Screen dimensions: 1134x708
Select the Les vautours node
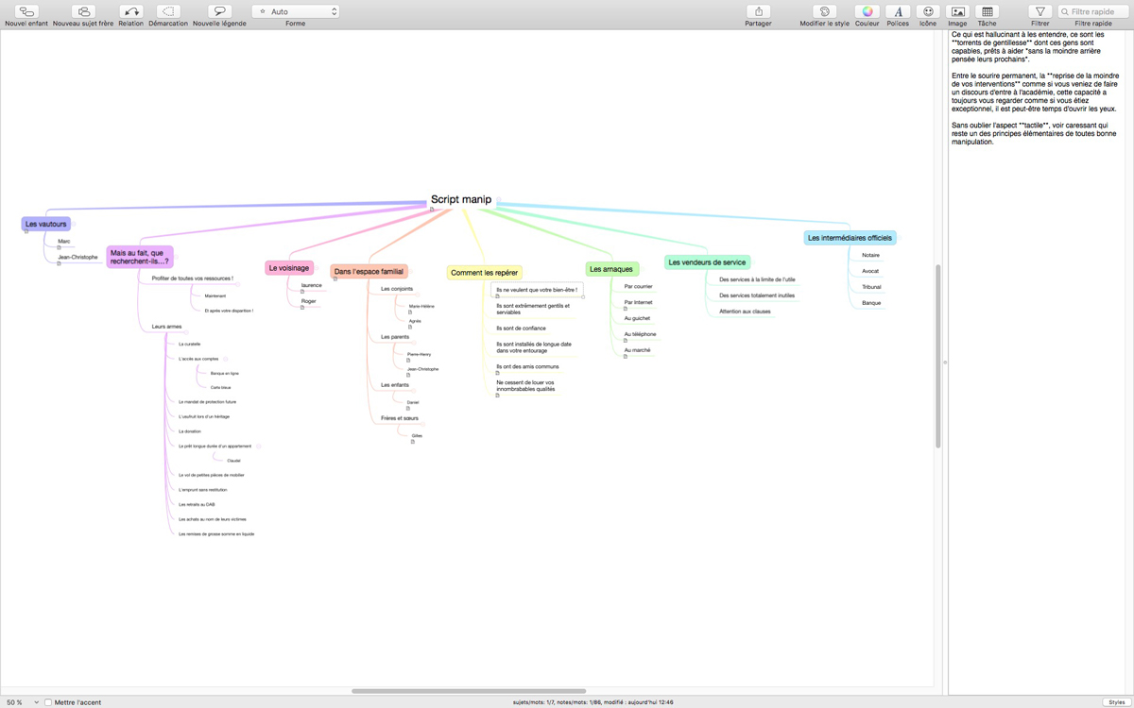[x=46, y=224]
